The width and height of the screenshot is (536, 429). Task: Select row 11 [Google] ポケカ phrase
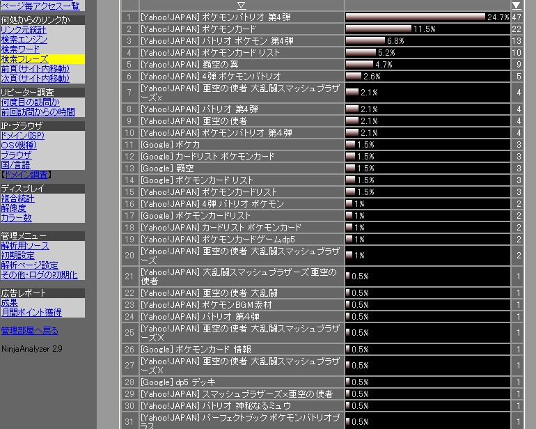coord(171,145)
